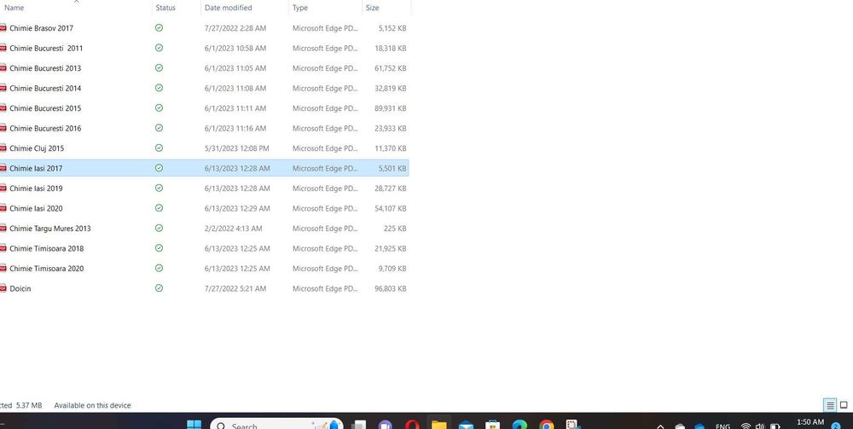Select the file Chimie Brasov 2017
This screenshot has height=429, width=853.
(41, 28)
